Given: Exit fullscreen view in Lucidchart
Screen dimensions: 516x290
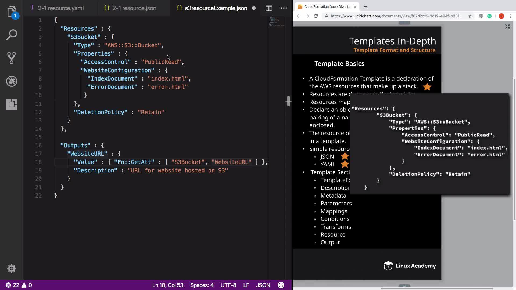Looking at the screenshot, I should [x=507, y=27].
